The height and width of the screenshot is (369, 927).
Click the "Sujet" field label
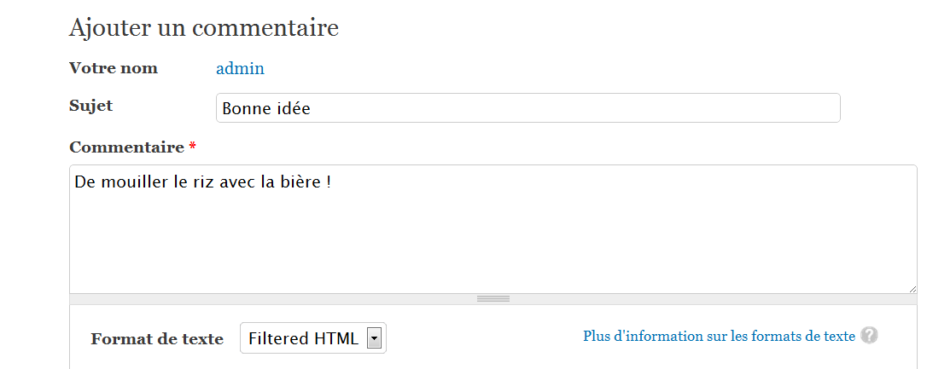coord(90,106)
